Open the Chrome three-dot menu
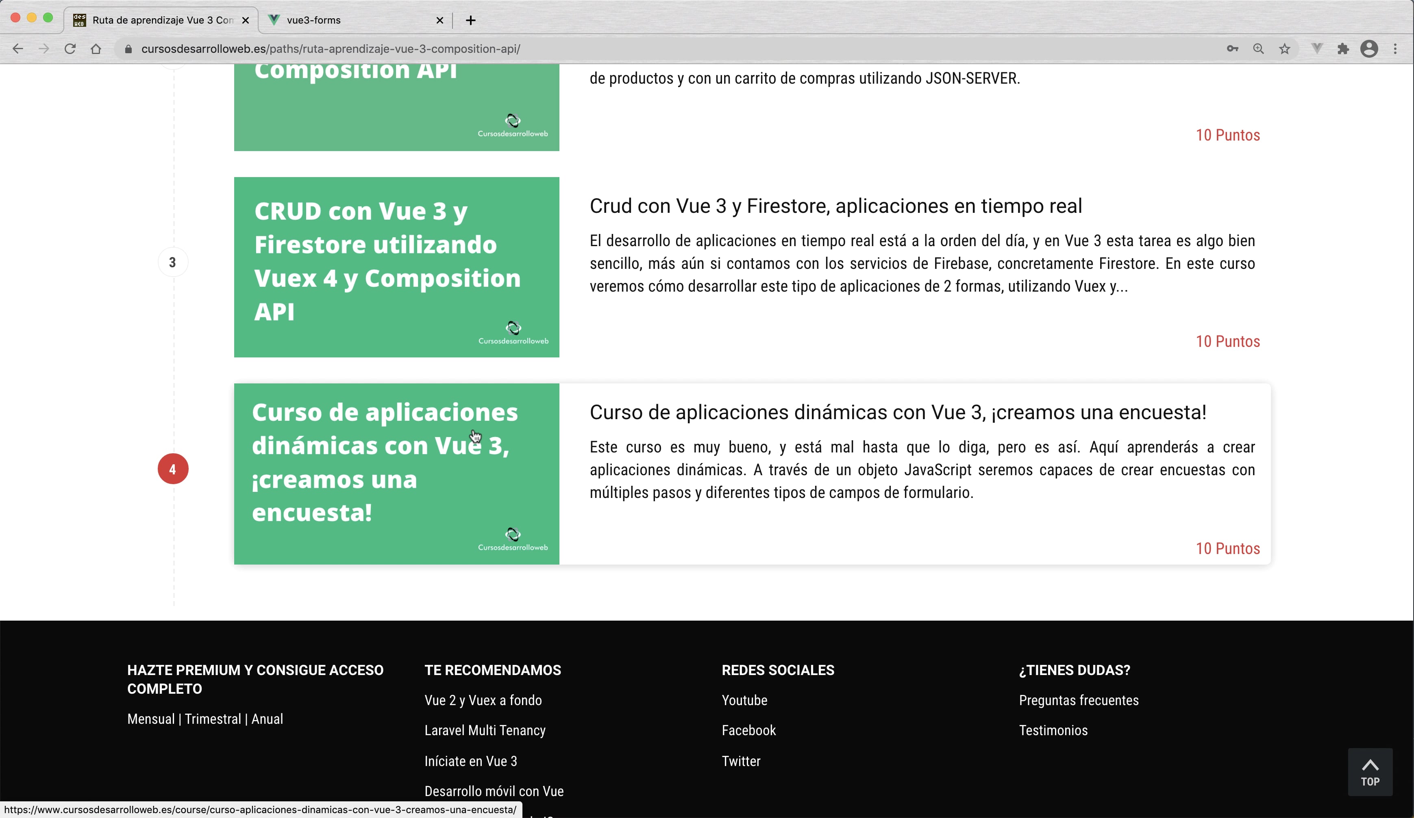 coord(1395,49)
